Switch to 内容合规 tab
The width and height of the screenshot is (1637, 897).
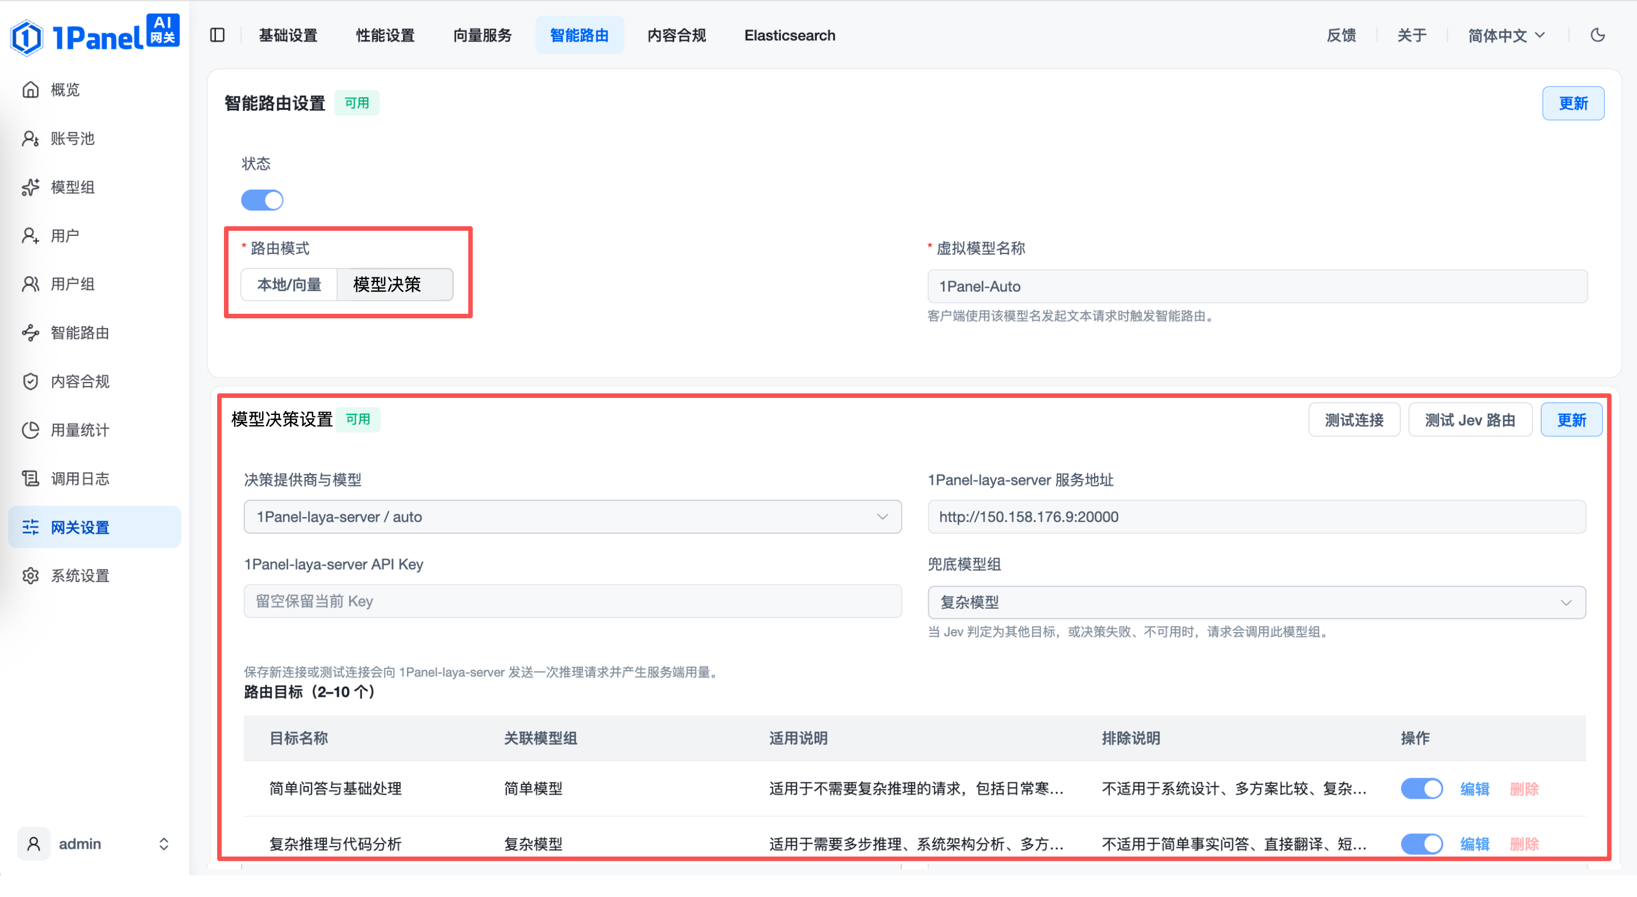click(676, 35)
